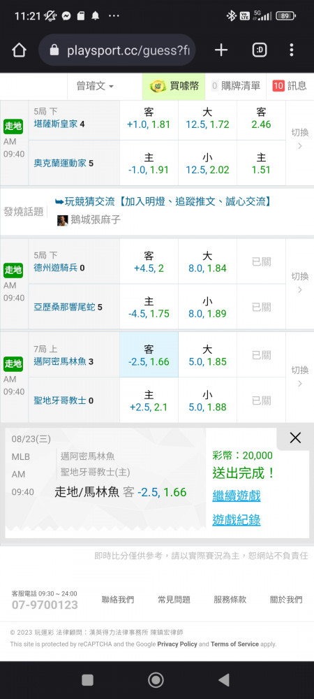The width and height of the screenshot is (314, 699).
Task: Open the 遊戲紀錄 link
Action: 236,520
